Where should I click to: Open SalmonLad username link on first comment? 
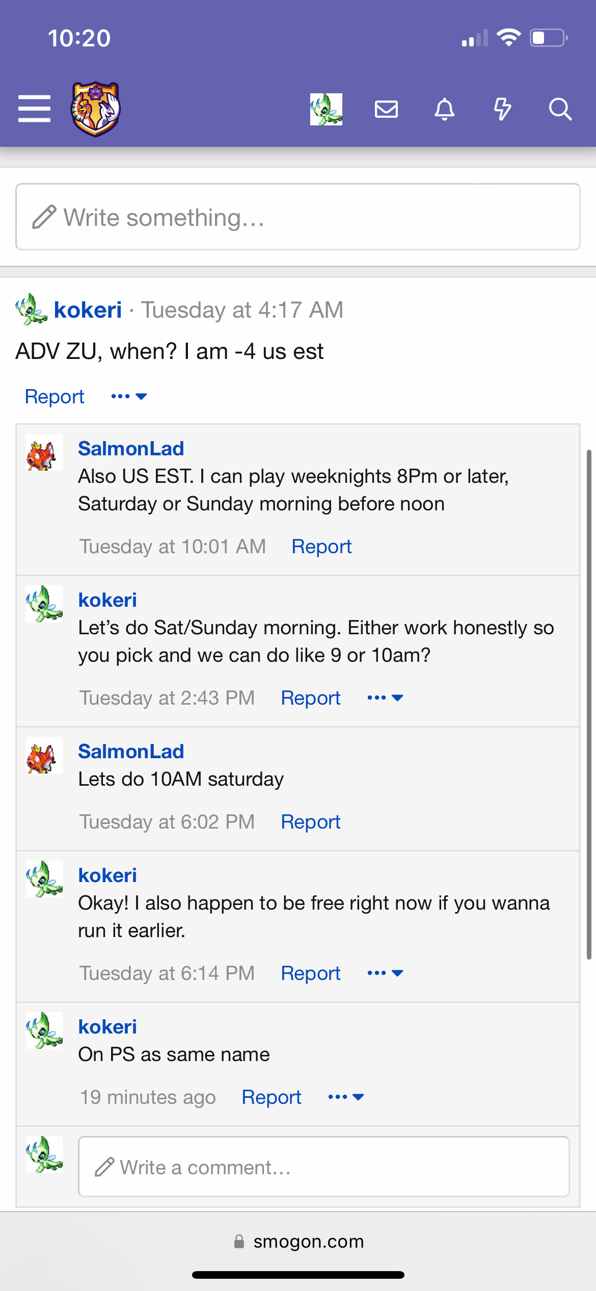(x=131, y=448)
